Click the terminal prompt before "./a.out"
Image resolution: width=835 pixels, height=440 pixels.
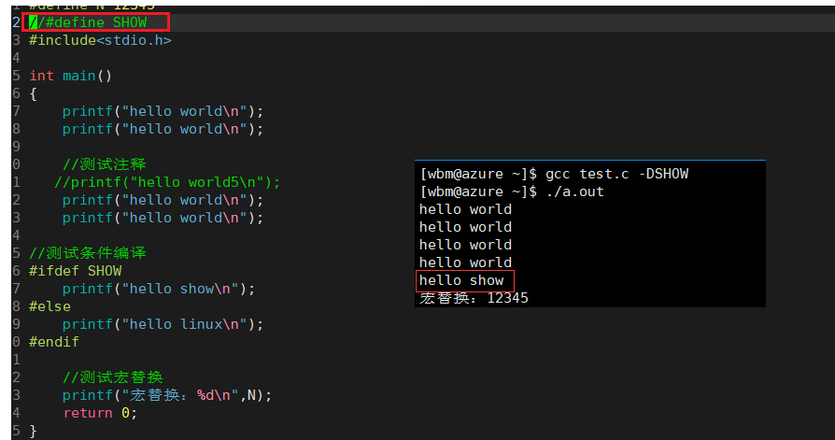[x=478, y=192]
